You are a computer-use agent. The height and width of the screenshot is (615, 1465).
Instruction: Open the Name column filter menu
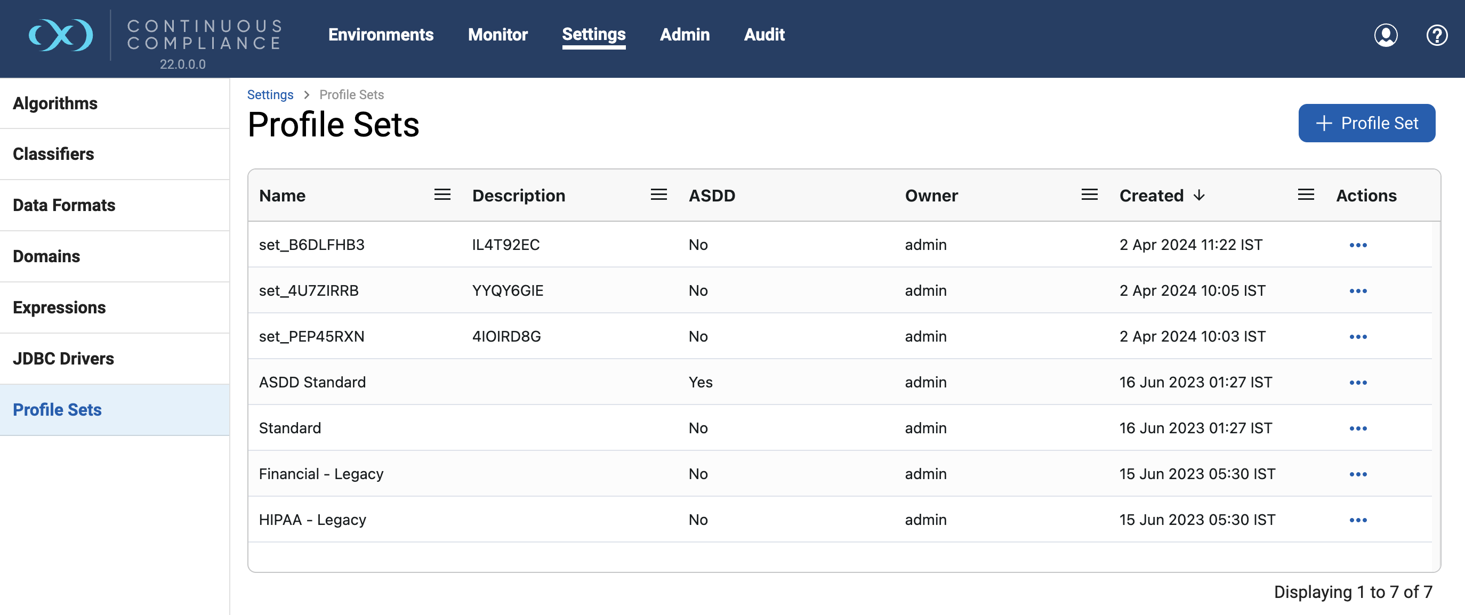(x=442, y=195)
